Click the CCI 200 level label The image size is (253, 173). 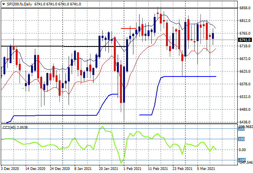coord(242,129)
